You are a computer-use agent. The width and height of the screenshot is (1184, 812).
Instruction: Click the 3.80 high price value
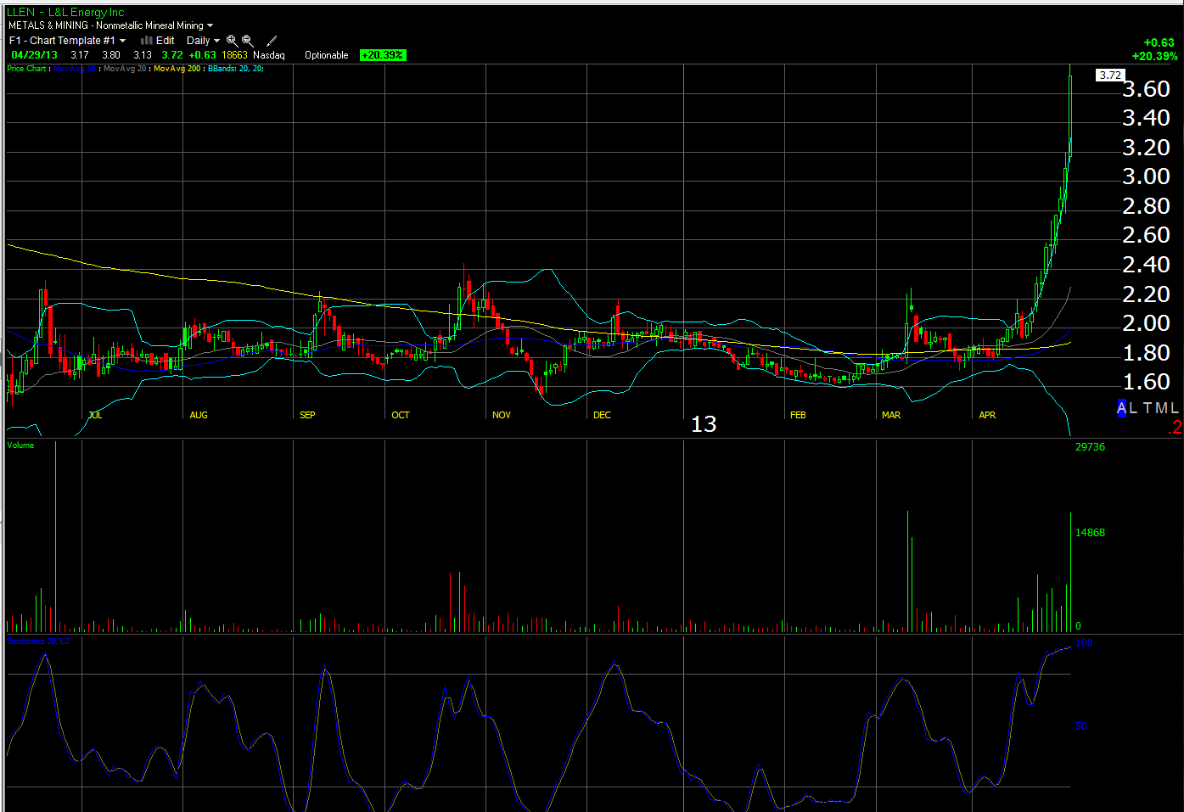111,55
